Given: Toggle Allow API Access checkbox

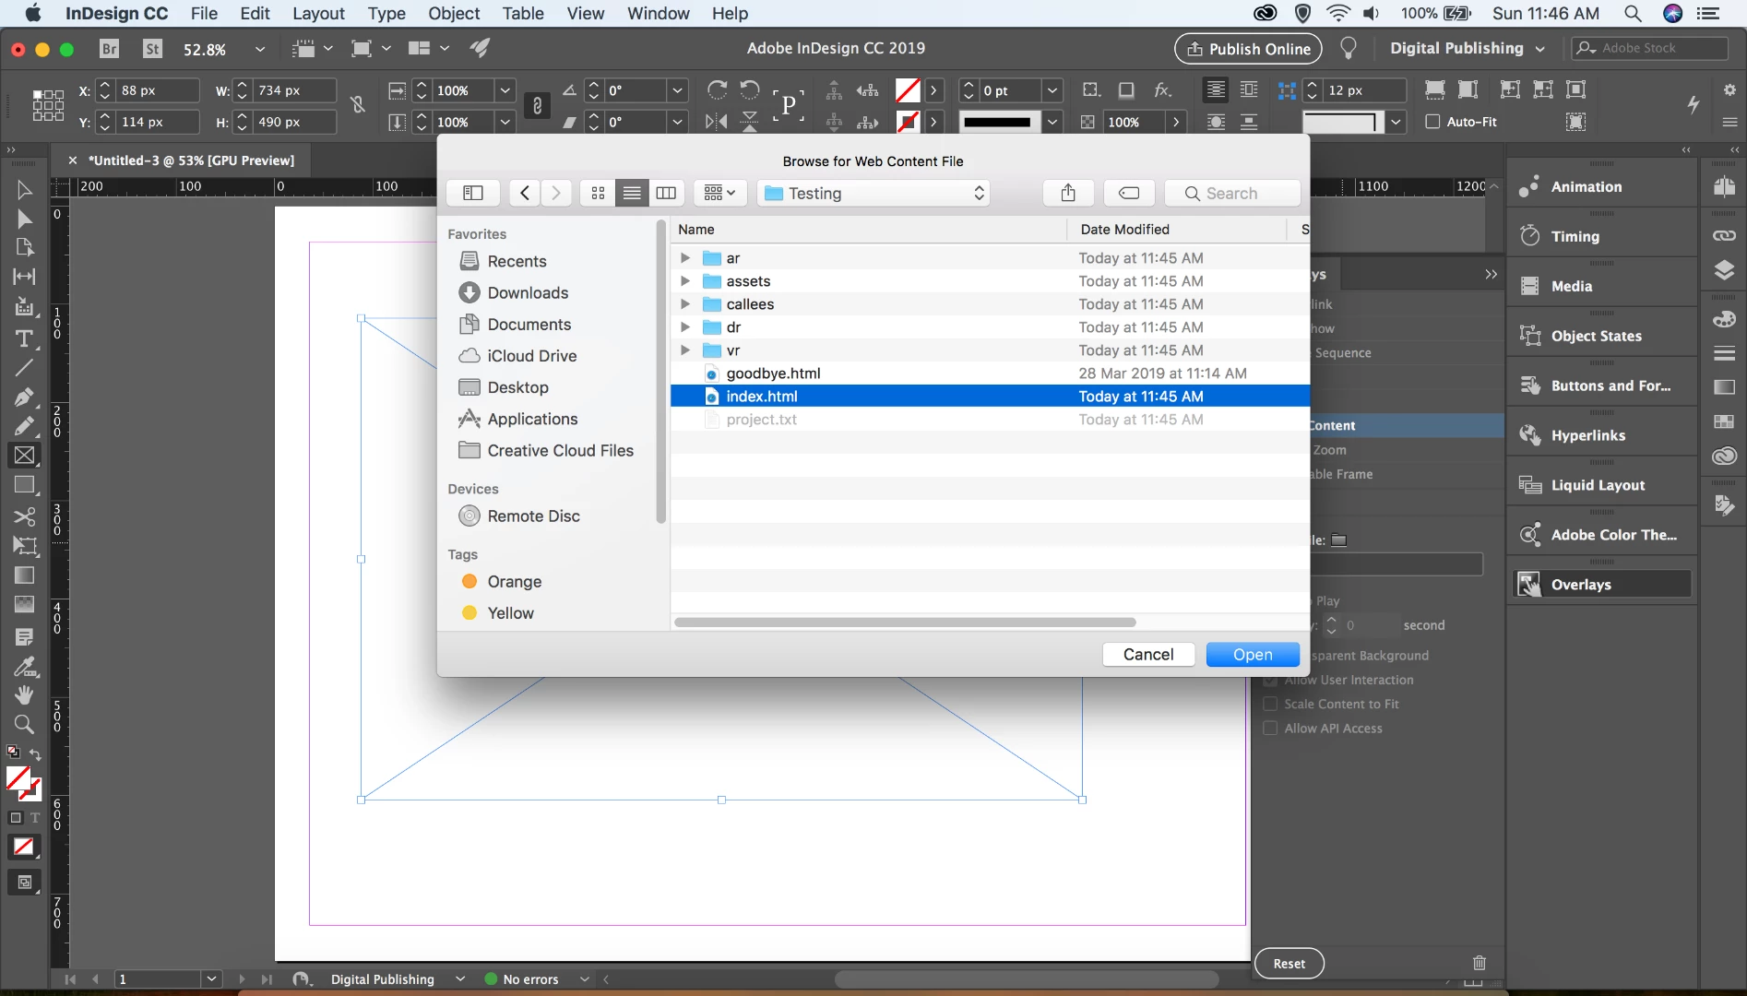Looking at the screenshot, I should click(1270, 728).
